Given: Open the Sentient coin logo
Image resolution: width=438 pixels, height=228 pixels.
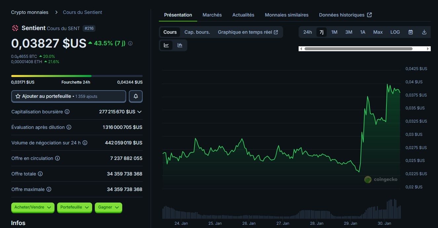Looking at the screenshot, I should 15,28.
